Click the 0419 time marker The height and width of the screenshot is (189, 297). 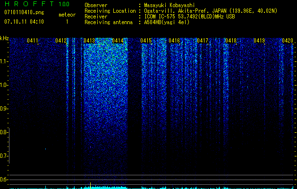[x=259, y=41]
